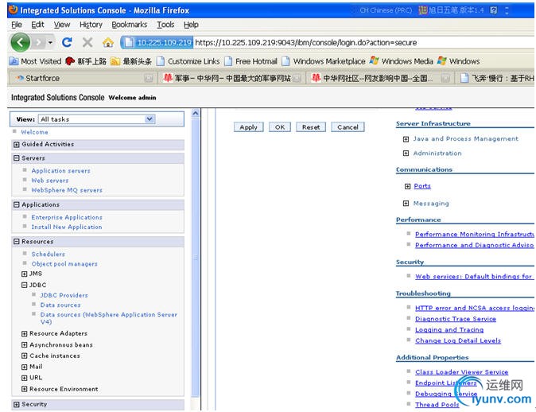Open the Home page icon
Image resolution: width=536 pixels, height=412 pixels.
pyautogui.click(x=108, y=42)
